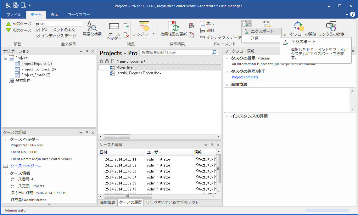Choose Send (送信) from the dropdown menu

pyautogui.click(x=261, y=38)
